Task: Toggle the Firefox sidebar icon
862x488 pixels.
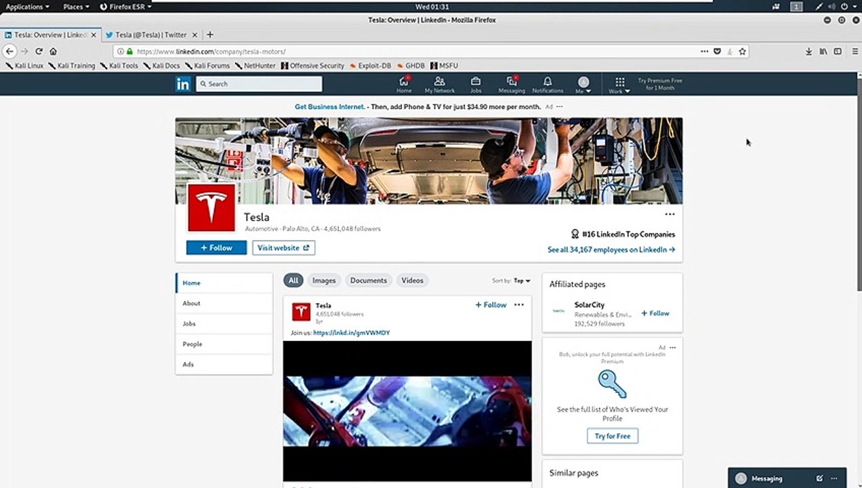Action: click(838, 52)
